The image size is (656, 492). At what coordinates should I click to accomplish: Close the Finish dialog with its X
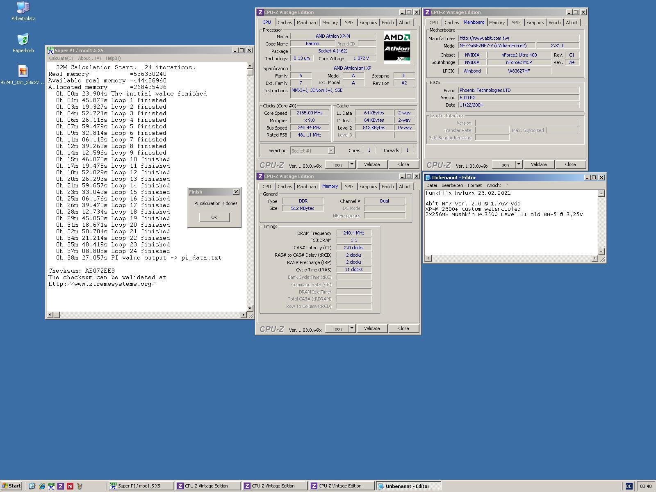(236, 192)
